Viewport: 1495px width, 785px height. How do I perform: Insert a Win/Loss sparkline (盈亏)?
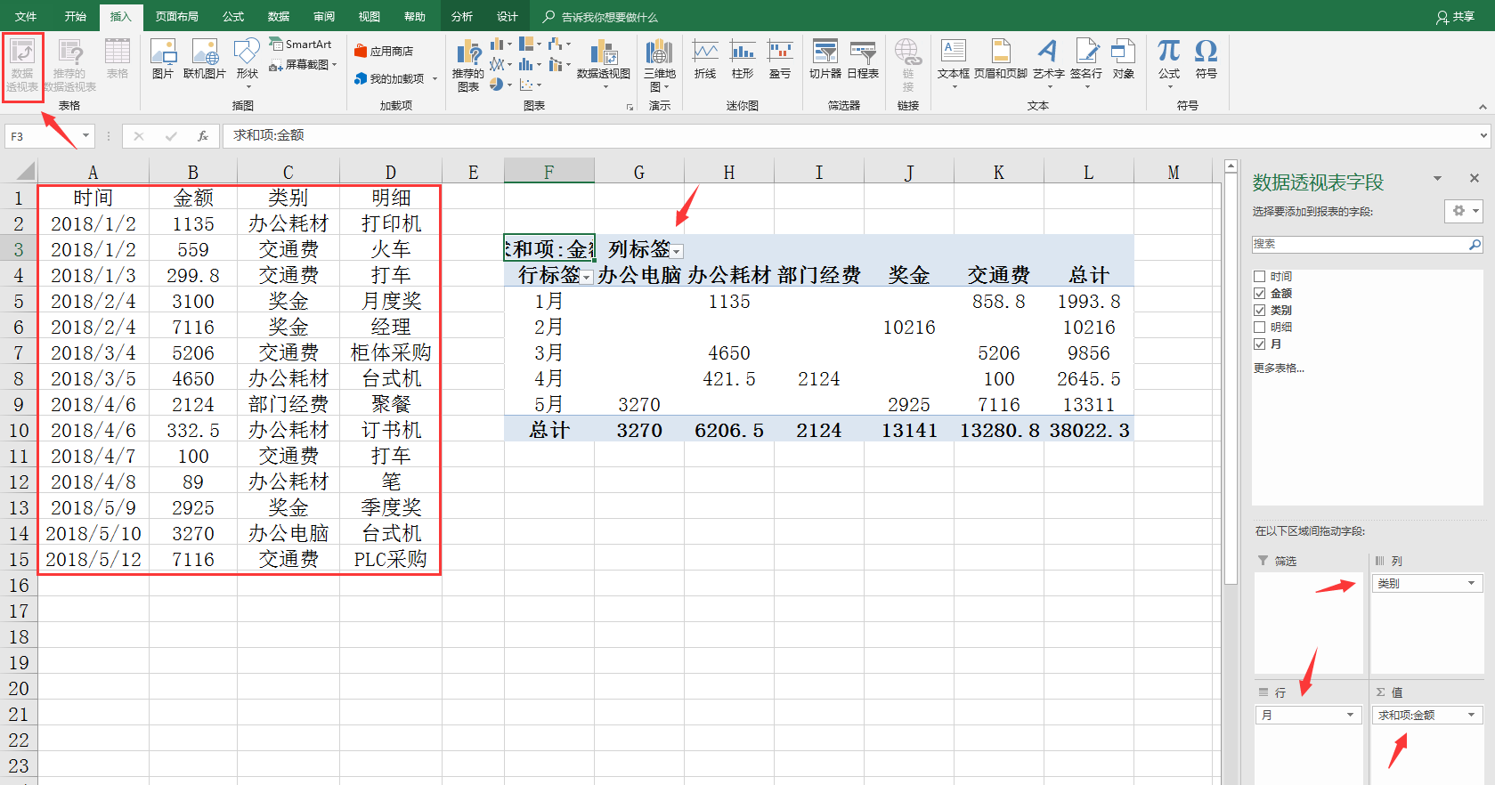[780, 60]
